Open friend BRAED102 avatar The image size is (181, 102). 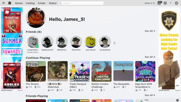pos(62,42)
